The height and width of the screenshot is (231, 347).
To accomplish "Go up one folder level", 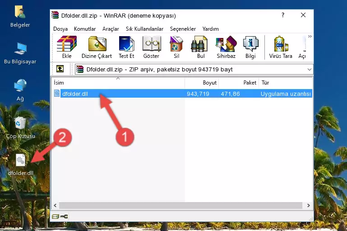I will 60,69.
